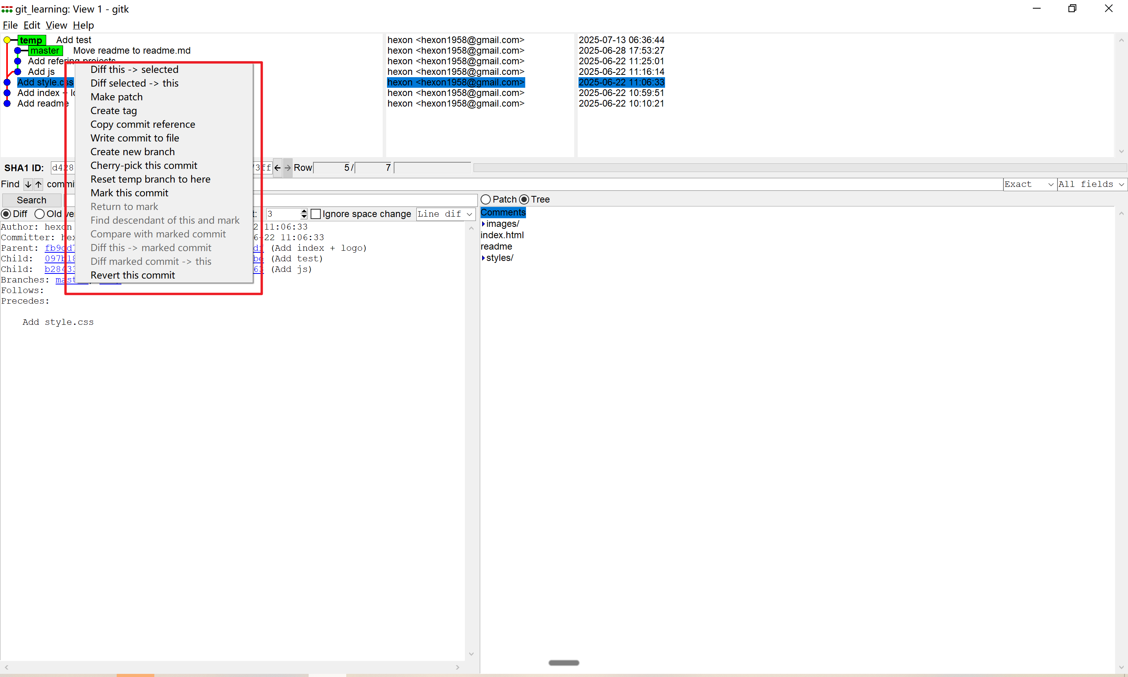Choose Cherry-pick this commit from context menu
Image resolution: width=1128 pixels, height=677 pixels.
(144, 166)
